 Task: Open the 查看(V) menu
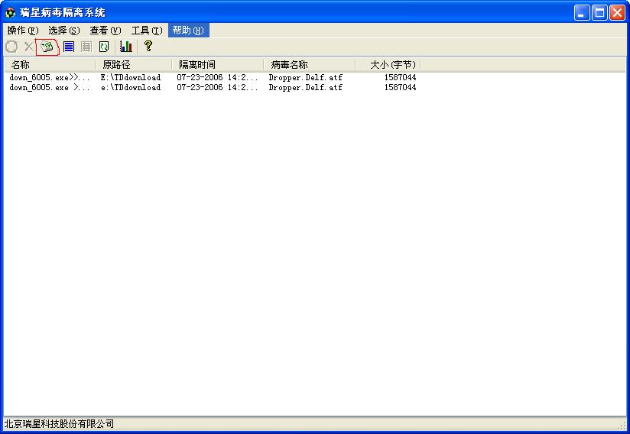pyautogui.click(x=106, y=30)
